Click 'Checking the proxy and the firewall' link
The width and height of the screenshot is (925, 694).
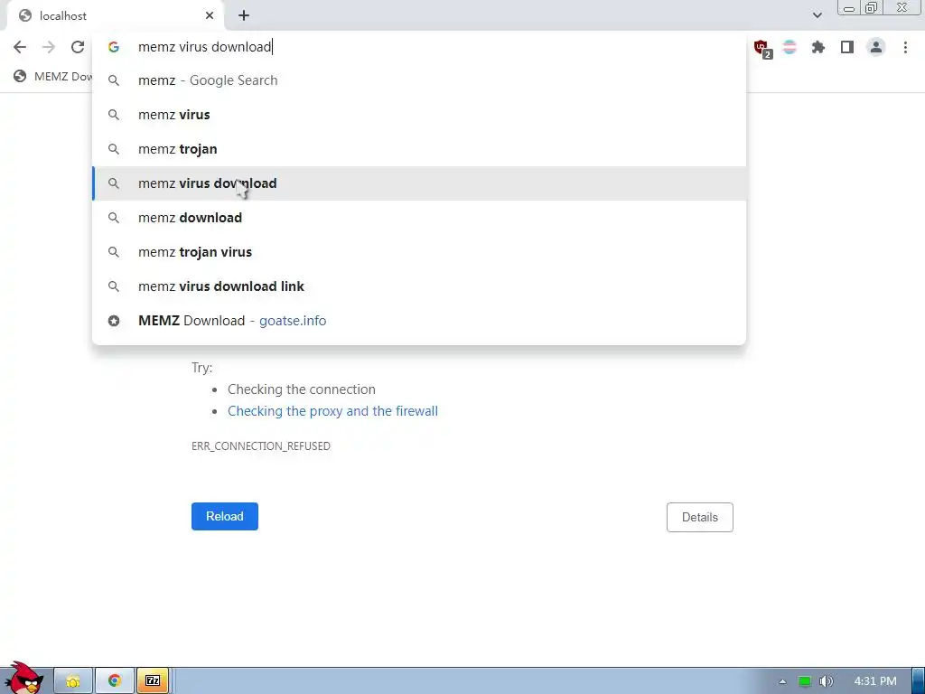tap(332, 411)
